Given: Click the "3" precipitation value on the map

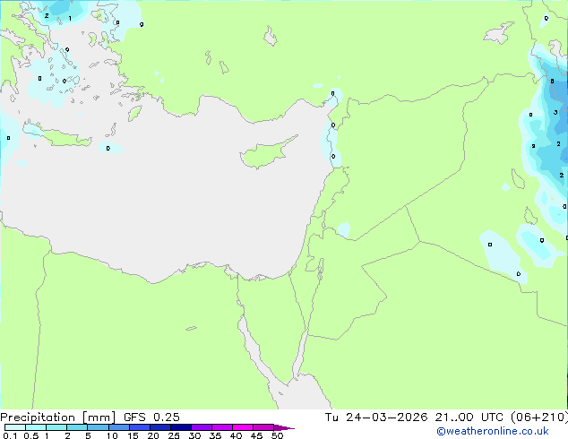Looking at the screenshot, I should tap(555, 113).
